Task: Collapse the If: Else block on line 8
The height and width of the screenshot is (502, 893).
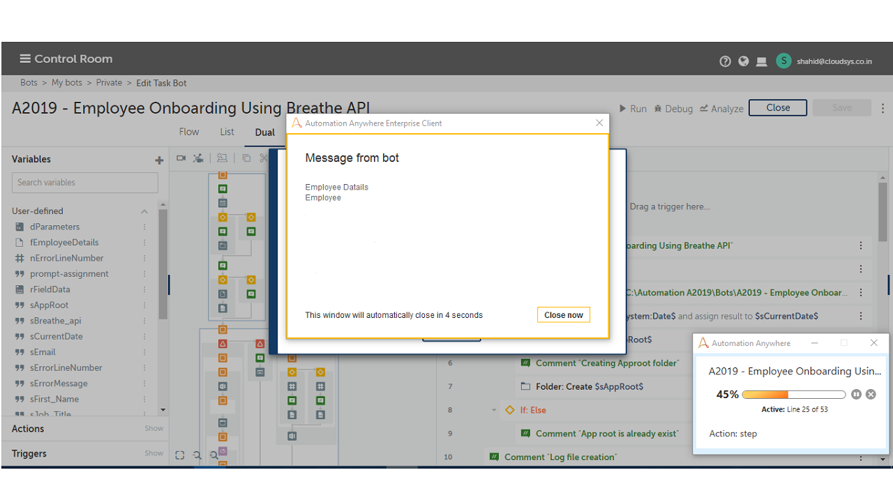Action: 495,410
